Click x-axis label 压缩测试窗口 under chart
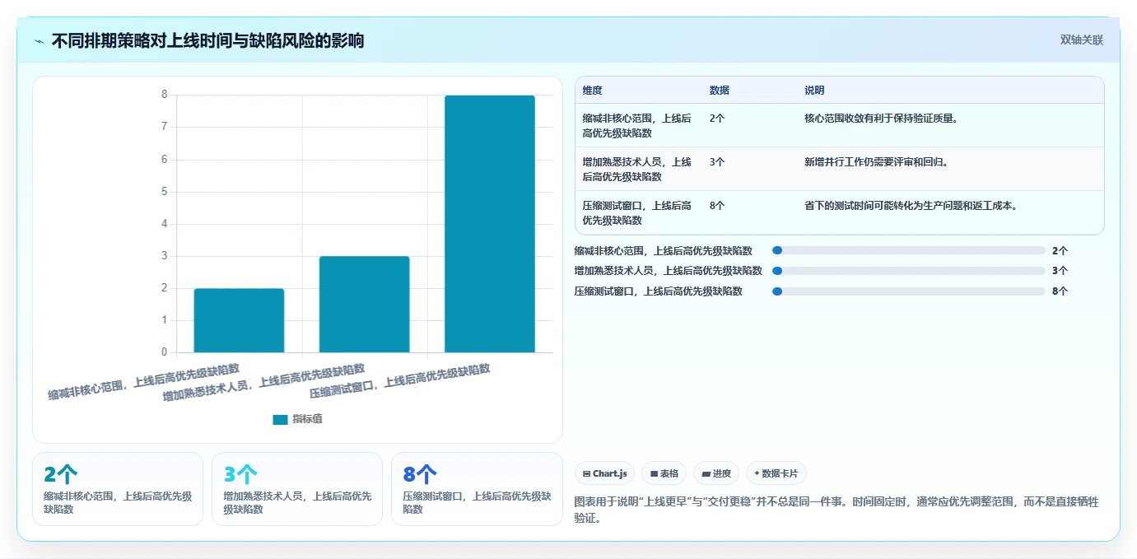1137x559 pixels. 400,381
